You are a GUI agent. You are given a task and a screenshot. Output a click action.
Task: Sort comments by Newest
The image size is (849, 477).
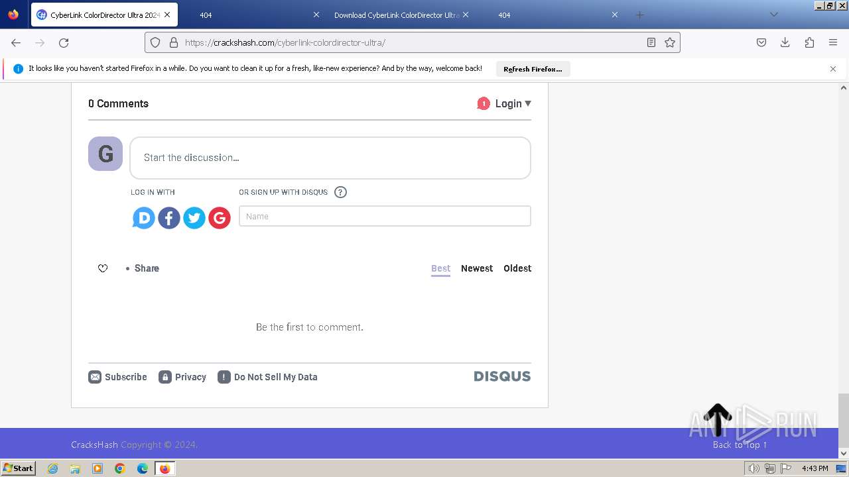tap(477, 268)
